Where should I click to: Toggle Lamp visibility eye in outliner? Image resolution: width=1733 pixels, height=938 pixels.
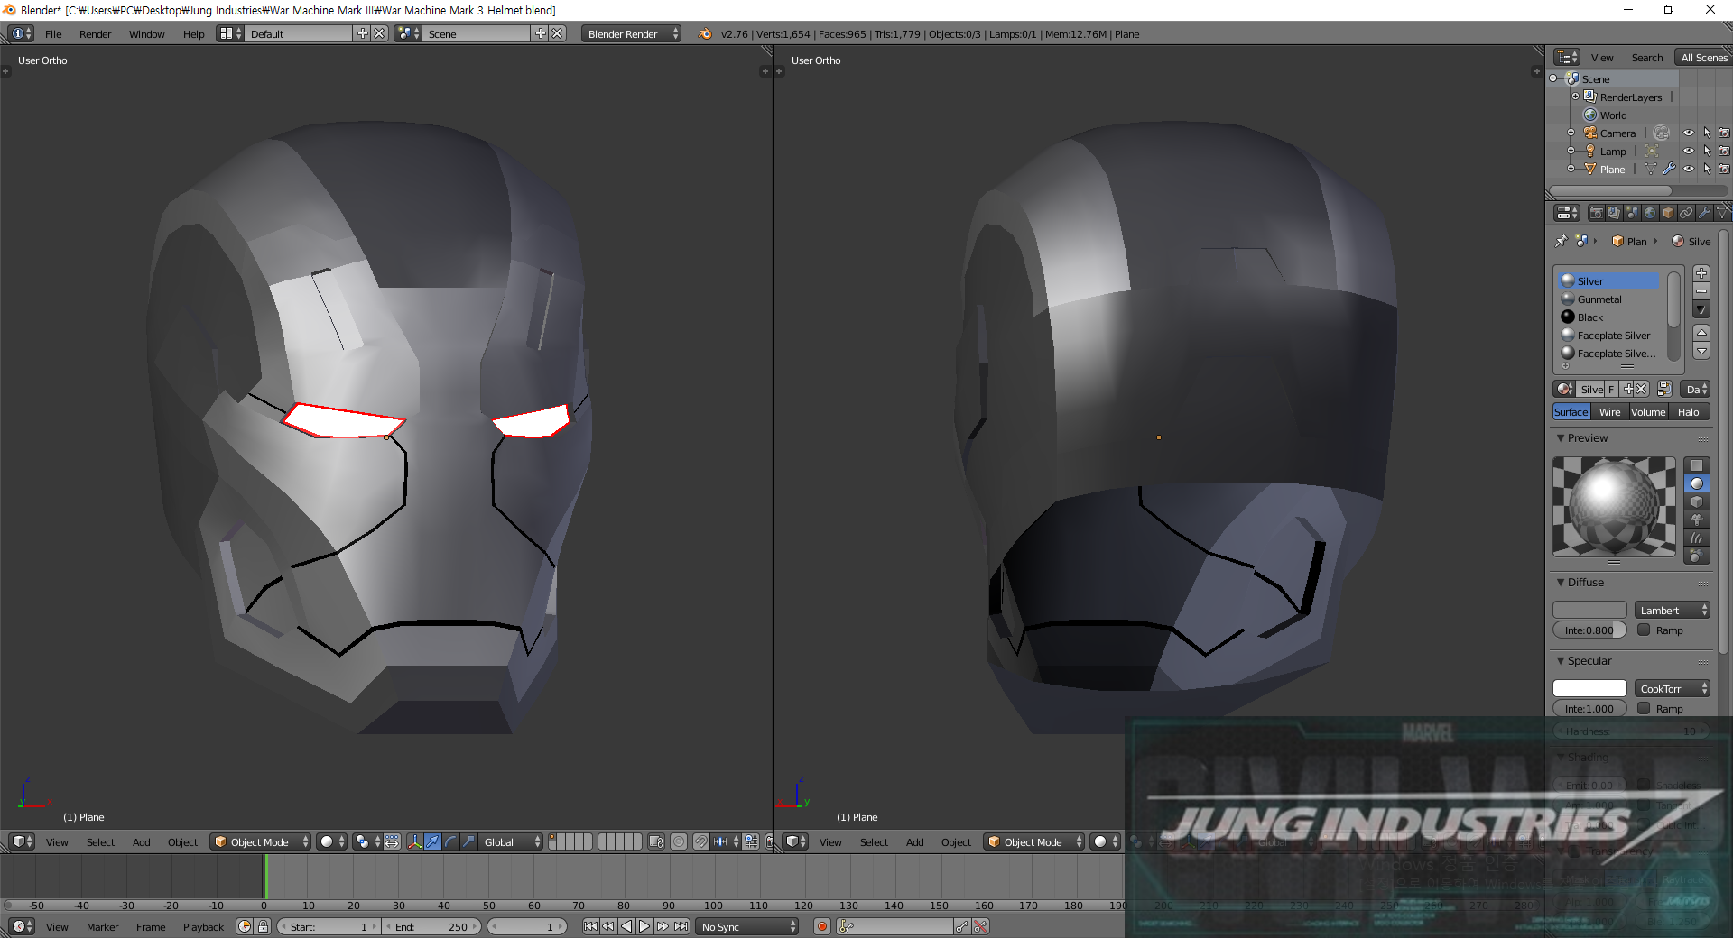pos(1688,151)
